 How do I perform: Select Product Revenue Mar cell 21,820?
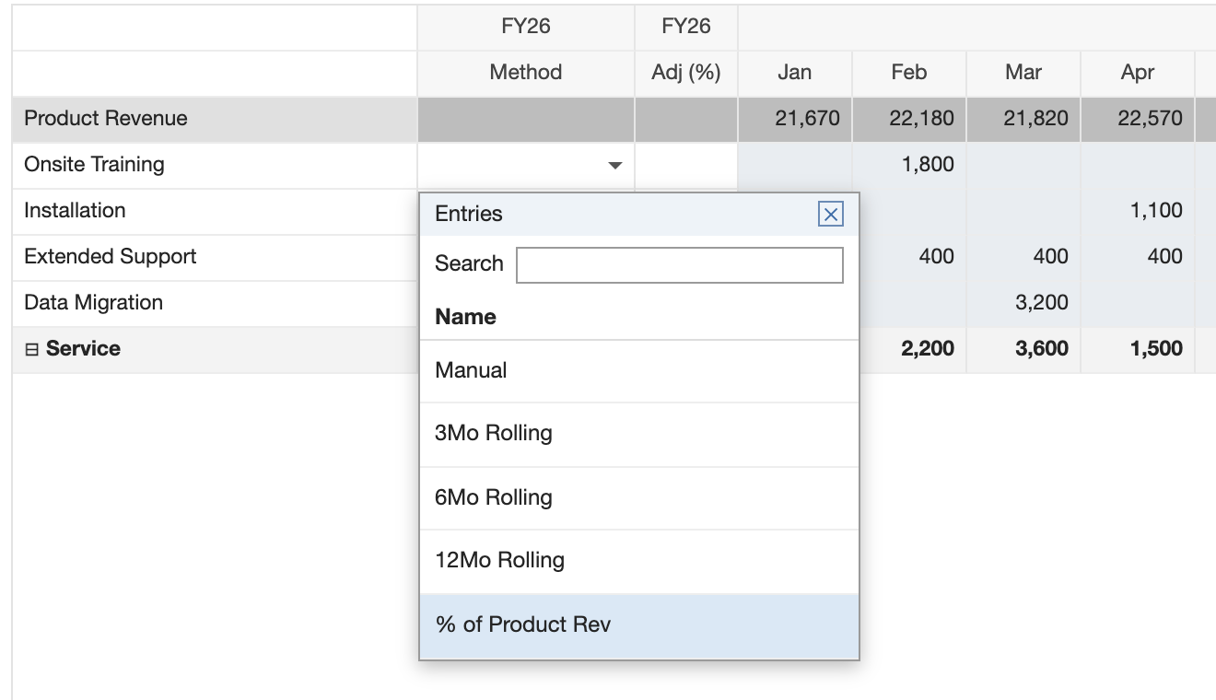1023,119
